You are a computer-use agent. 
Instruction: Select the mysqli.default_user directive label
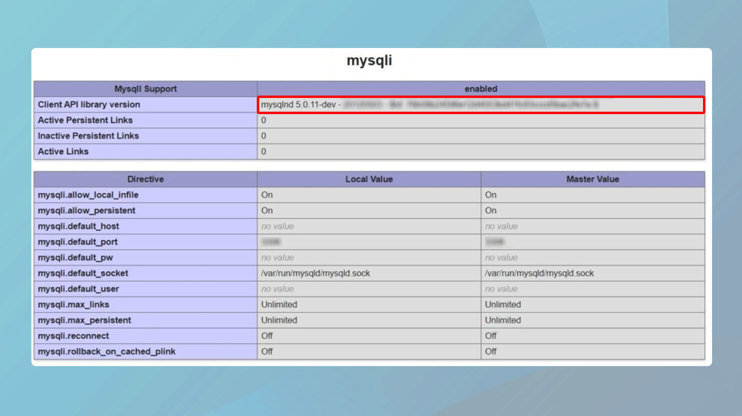pos(78,289)
